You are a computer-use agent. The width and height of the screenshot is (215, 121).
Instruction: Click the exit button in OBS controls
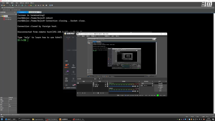[x=160, y=91]
